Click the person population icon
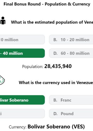This screenshot has width=93, height=131. [x=3, y=21]
